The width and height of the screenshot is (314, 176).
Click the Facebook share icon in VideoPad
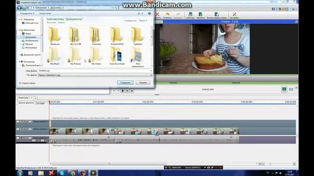pyautogui.click(x=273, y=9)
